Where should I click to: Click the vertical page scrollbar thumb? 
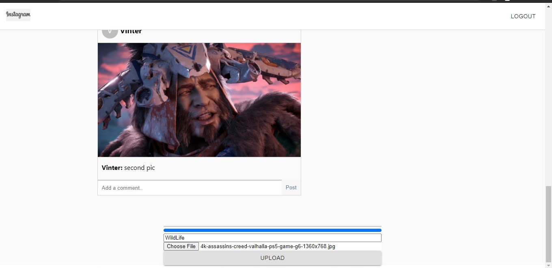(x=549, y=224)
